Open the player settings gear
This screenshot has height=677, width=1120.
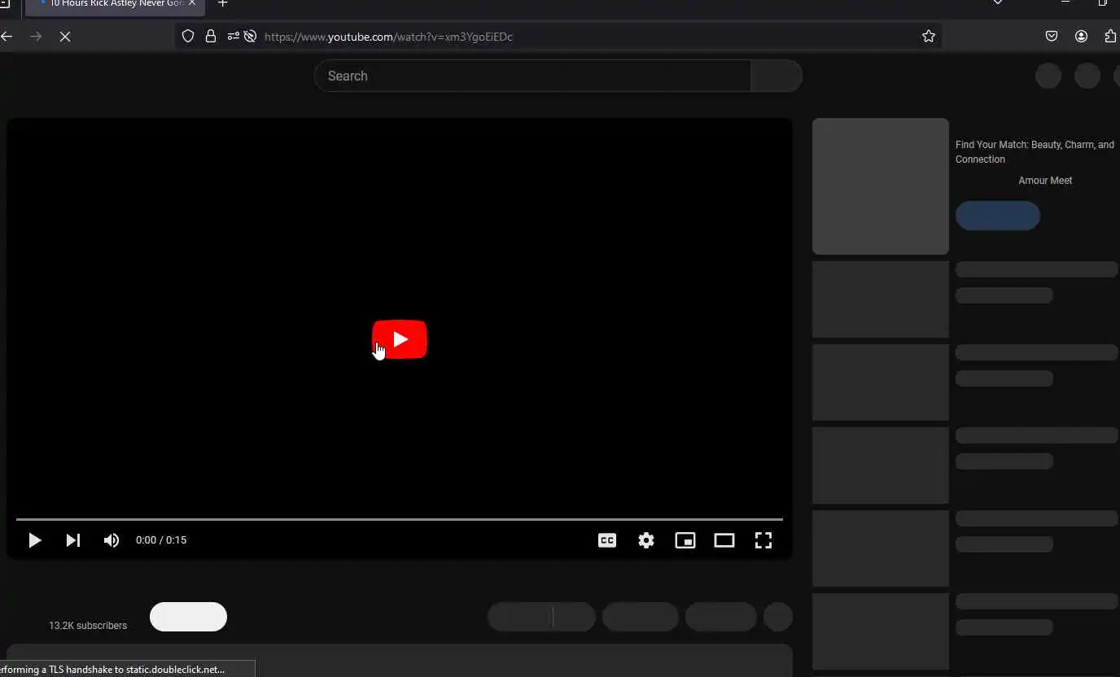pos(646,540)
